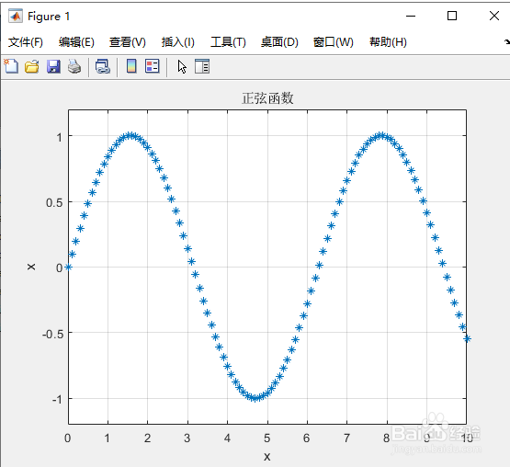Select the plot title 正弦函数

tap(267, 98)
